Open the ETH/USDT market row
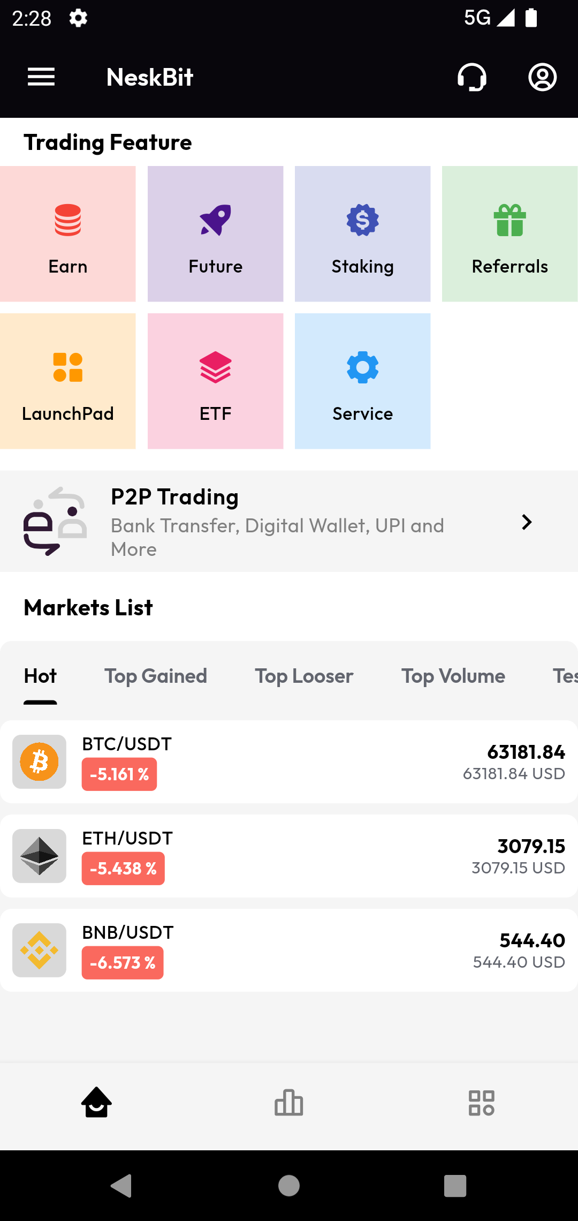578x1221 pixels. coord(289,856)
